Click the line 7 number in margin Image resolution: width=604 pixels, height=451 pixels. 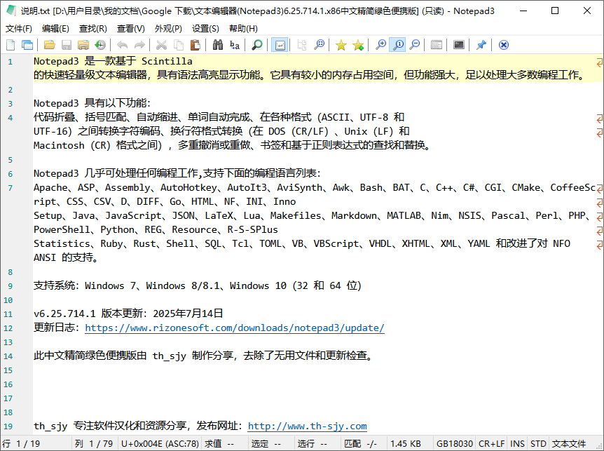(10, 187)
